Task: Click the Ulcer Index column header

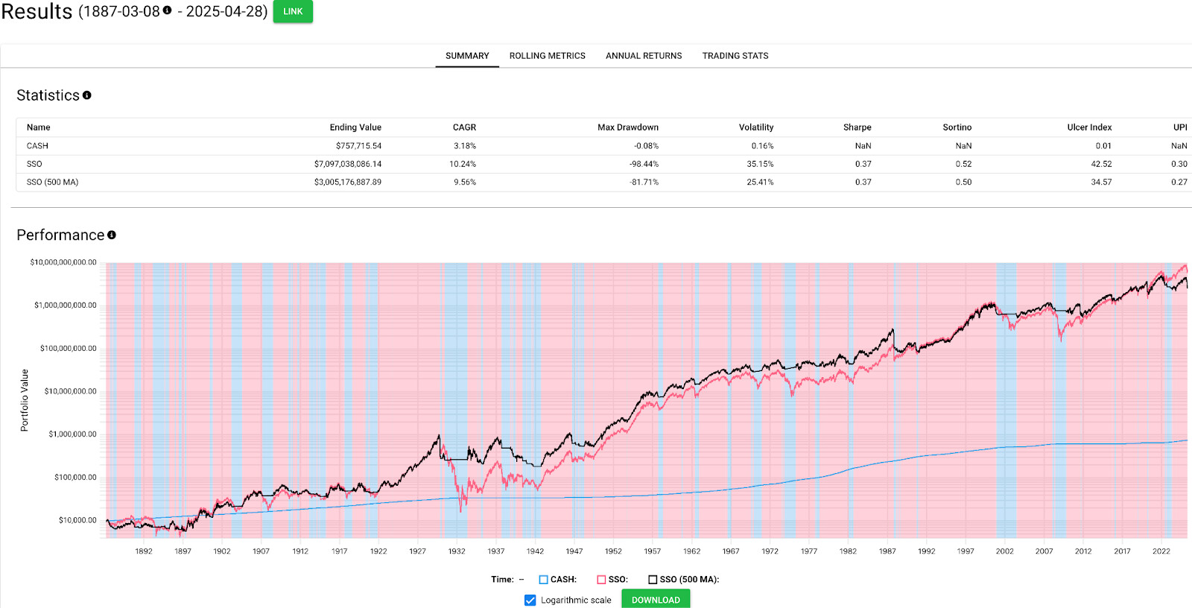Action: [x=1088, y=127]
